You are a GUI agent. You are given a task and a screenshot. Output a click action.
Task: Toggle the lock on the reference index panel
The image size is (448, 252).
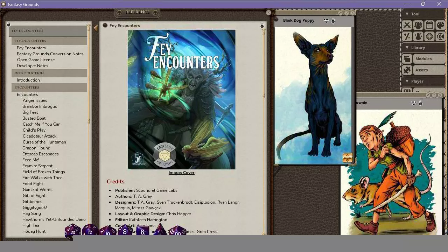9,24
